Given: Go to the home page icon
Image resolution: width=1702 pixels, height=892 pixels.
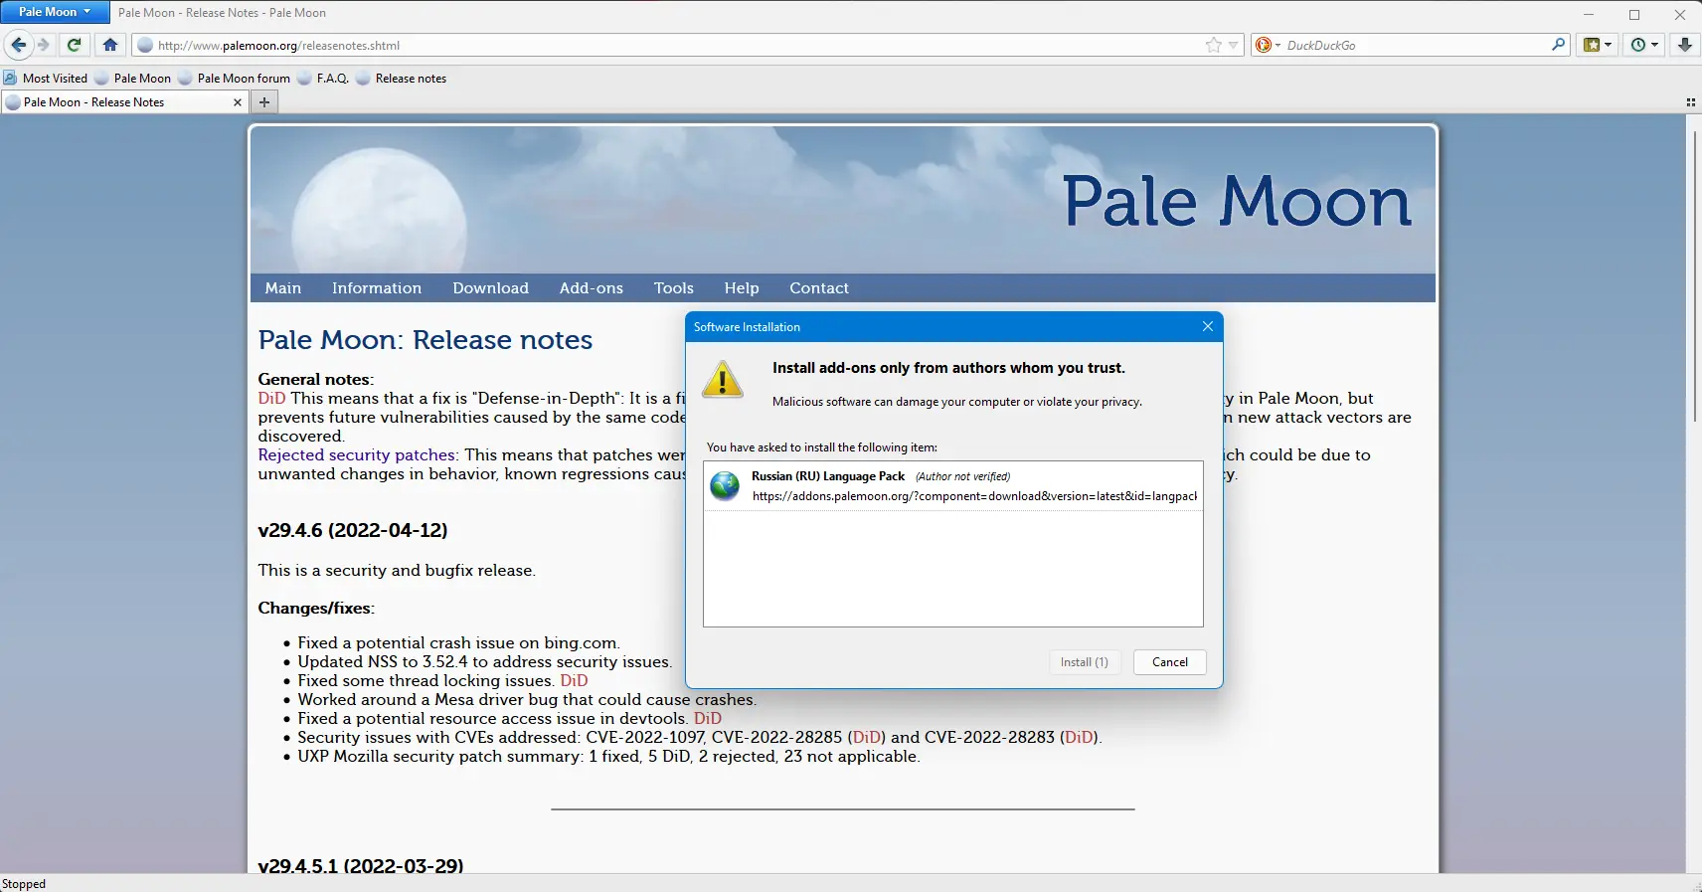Looking at the screenshot, I should pos(110,45).
